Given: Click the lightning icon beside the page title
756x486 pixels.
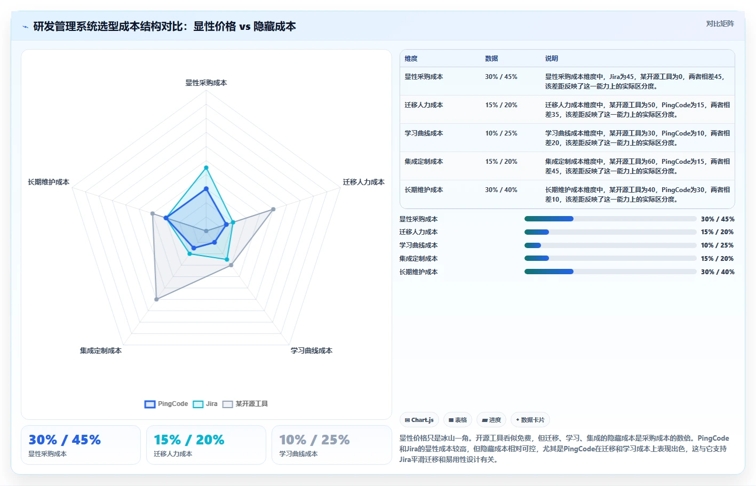Looking at the screenshot, I should click(25, 27).
